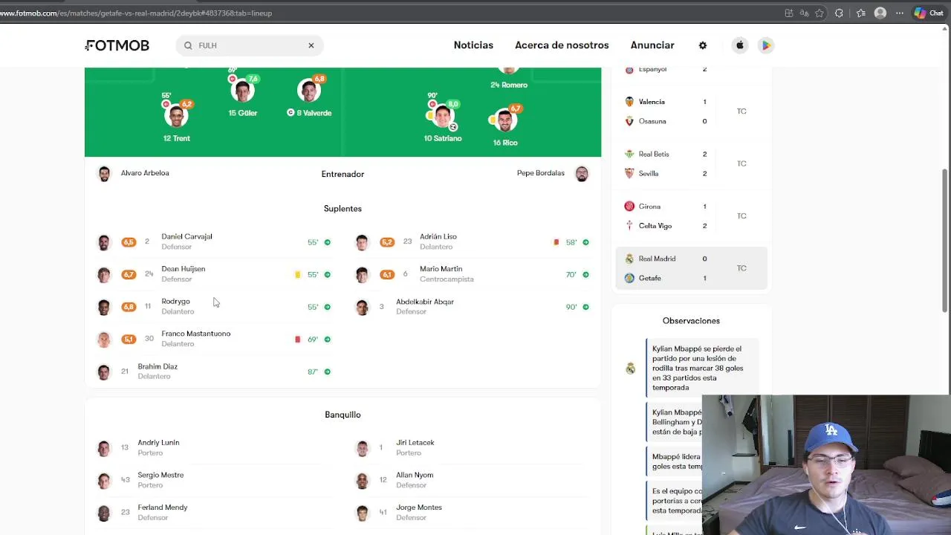This screenshot has height=535, width=951.
Task: Open bench player Andriy Lunin
Action: pyautogui.click(x=214, y=447)
